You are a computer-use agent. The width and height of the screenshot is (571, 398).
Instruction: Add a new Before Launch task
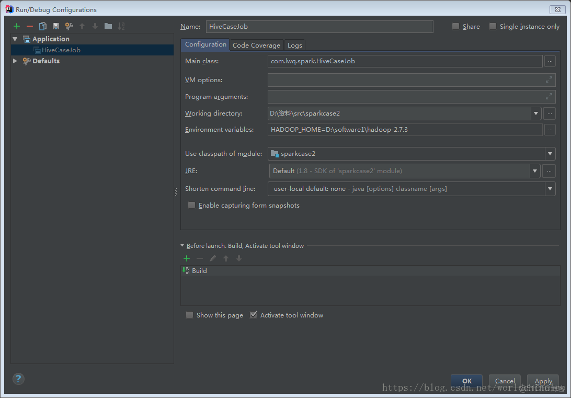pyautogui.click(x=187, y=258)
